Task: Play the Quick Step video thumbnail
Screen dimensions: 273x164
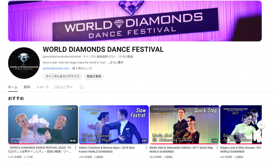Action: (x=184, y=125)
